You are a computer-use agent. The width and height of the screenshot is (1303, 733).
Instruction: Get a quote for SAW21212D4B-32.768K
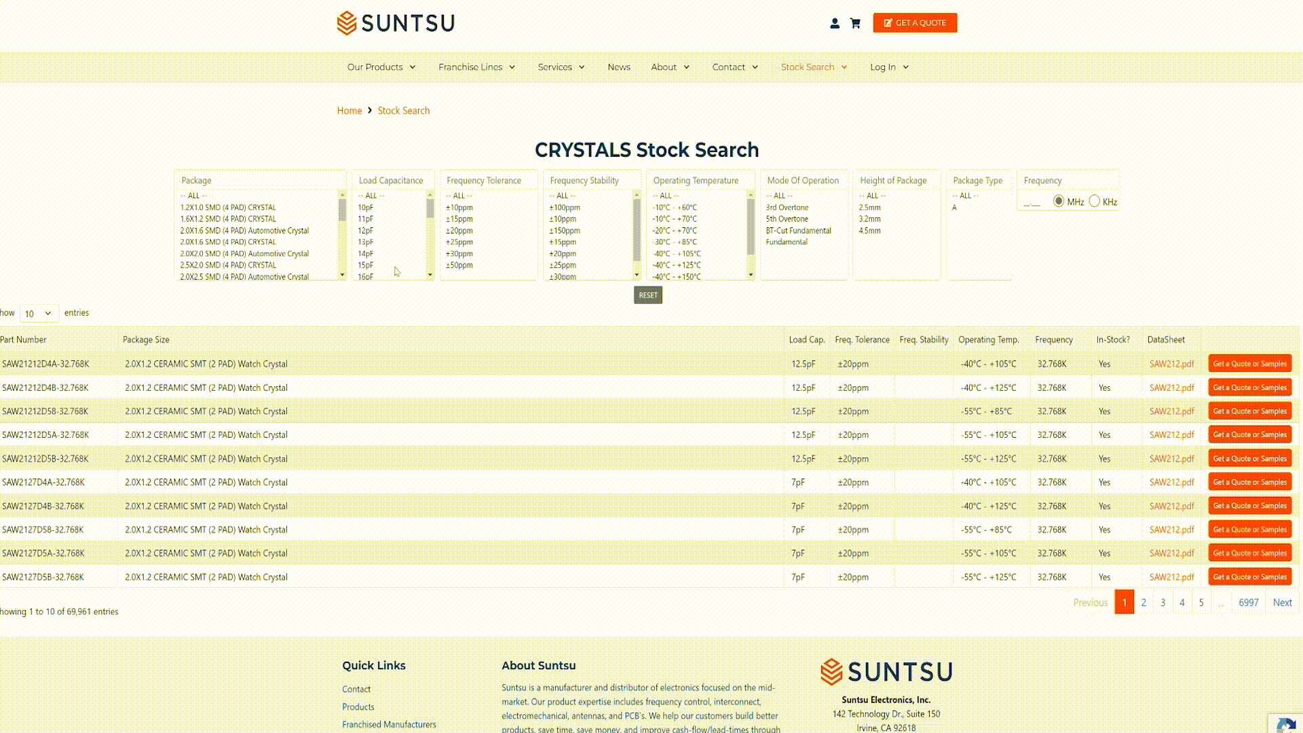[1250, 388]
